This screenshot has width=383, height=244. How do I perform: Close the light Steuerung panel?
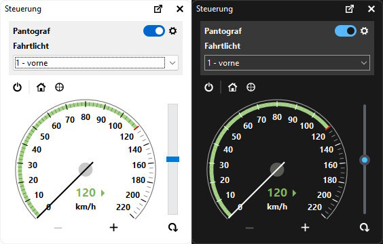[180, 9]
